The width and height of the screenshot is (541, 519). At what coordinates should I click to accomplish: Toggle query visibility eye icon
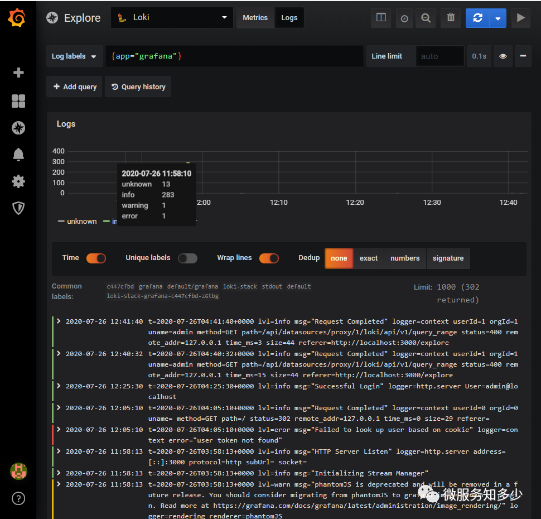(x=503, y=56)
